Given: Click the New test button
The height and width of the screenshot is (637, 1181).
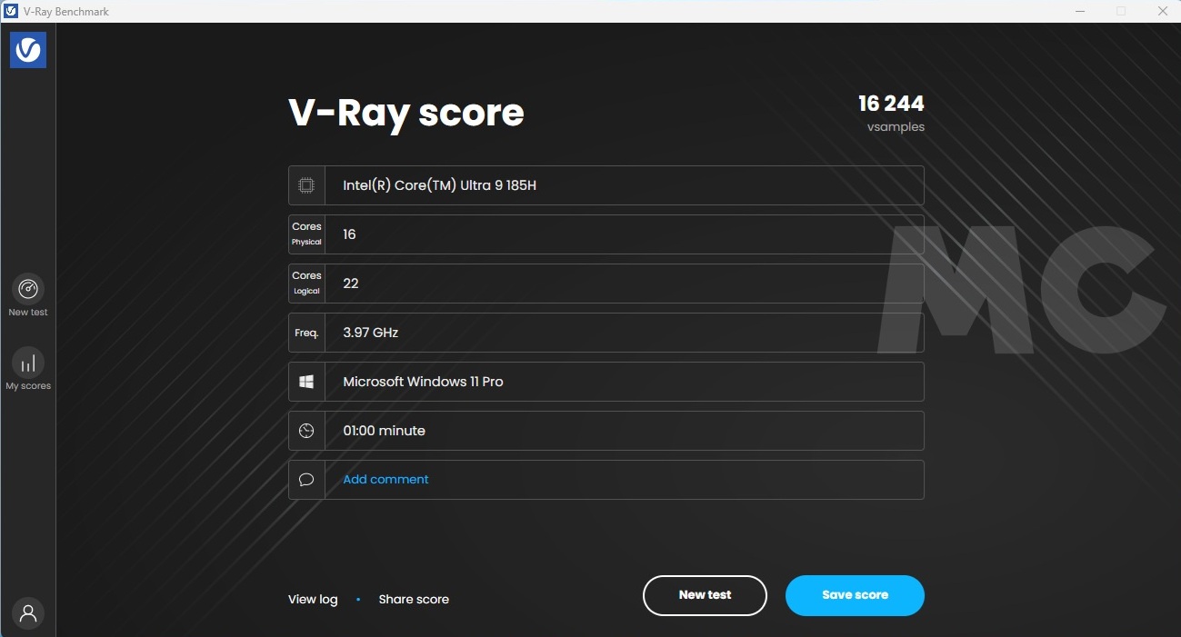Looking at the screenshot, I should pos(705,595).
